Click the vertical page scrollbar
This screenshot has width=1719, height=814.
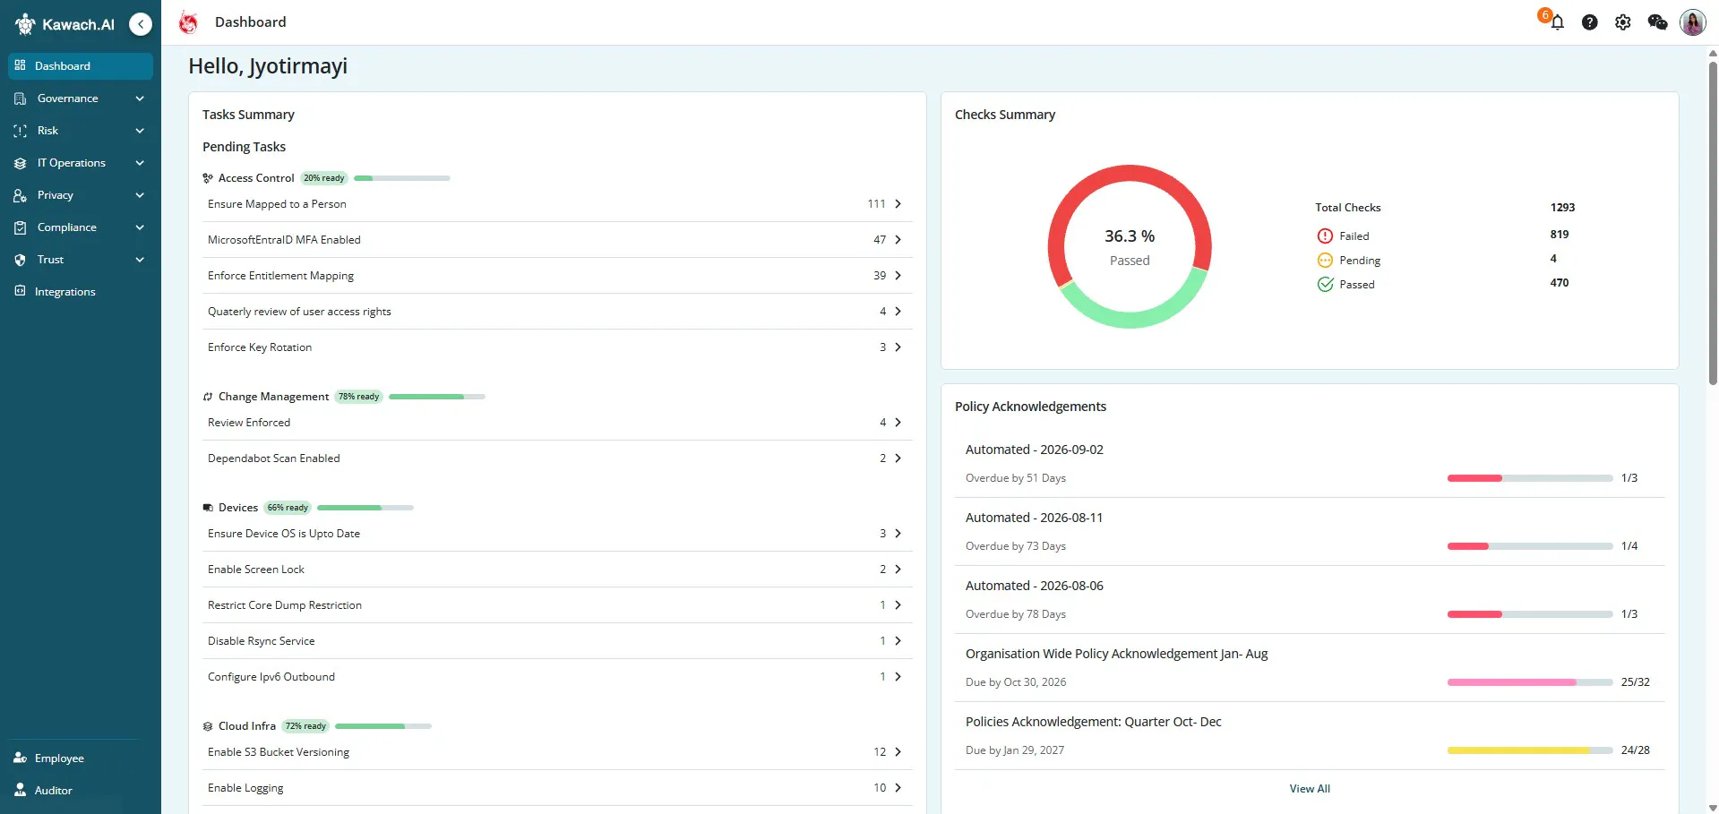pyautogui.click(x=1713, y=224)
